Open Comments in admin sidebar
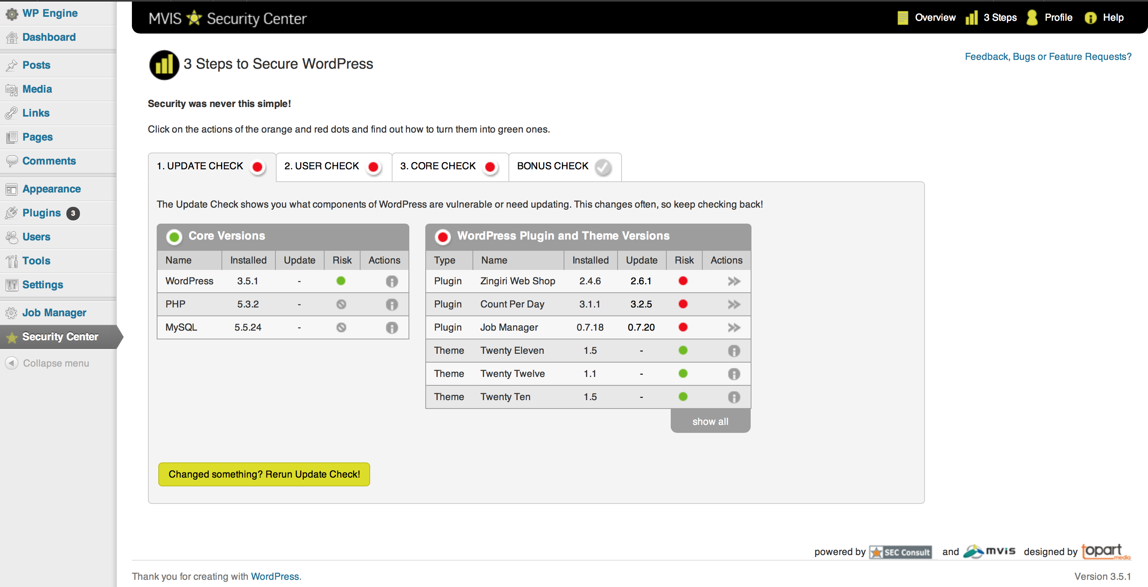 click(x=49, y=161)
